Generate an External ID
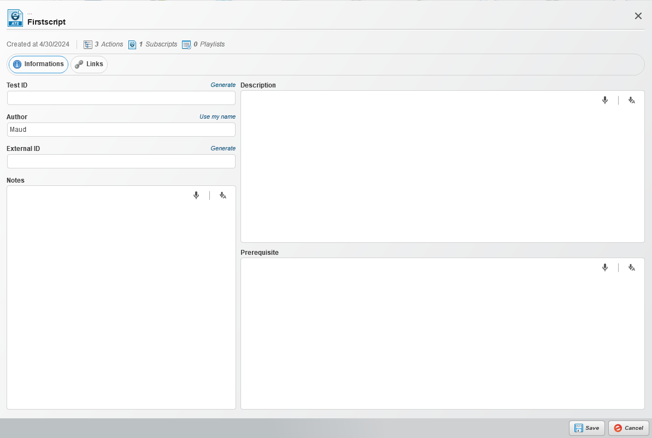652x438 pixels. (x=223, y=148)
